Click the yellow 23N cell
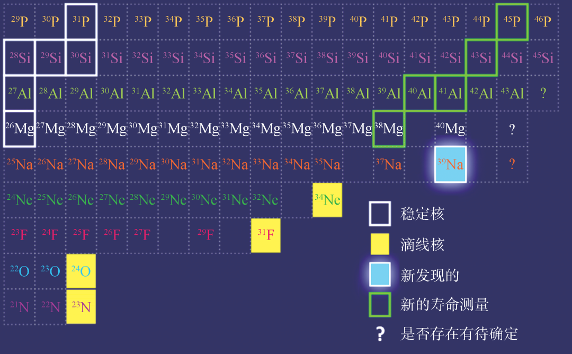This screenshot has height=354, width=572. coord(81,307)
